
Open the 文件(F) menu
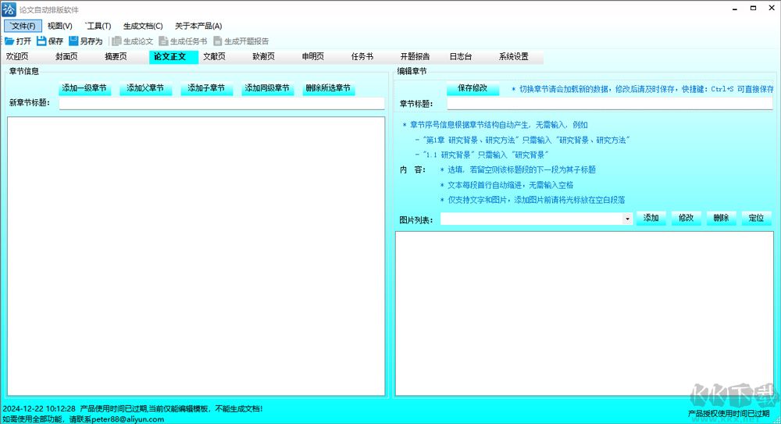[x=23, y=26]
